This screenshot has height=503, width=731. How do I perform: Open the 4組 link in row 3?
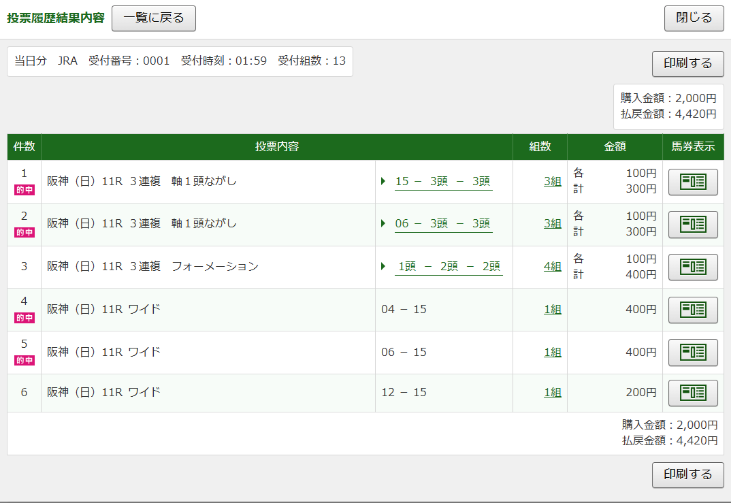(x=553, y=267)
